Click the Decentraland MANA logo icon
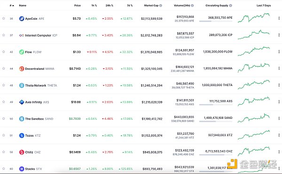The width and height of the screenshot is (282, 174). coord(22,69)
